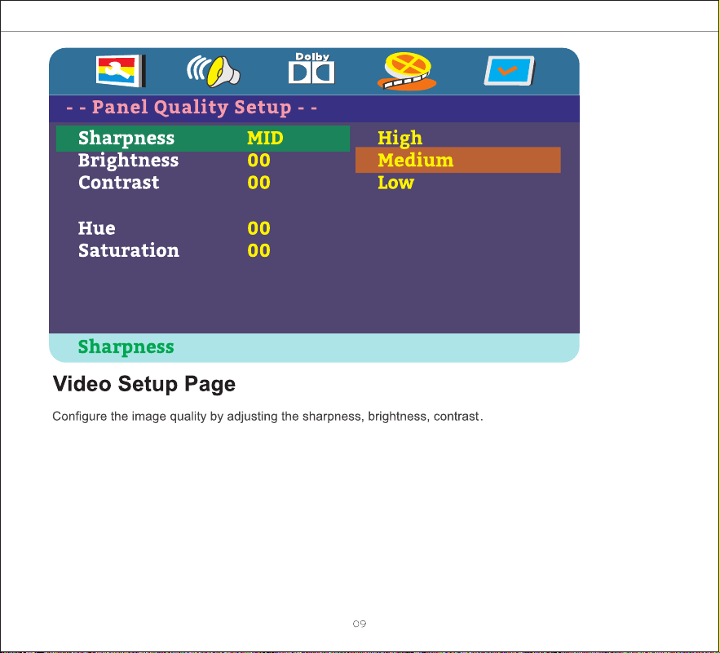Screen dimensions: 720x653
Task: Open the Dolby Digital setup icon
Action: tap(311, 68)
